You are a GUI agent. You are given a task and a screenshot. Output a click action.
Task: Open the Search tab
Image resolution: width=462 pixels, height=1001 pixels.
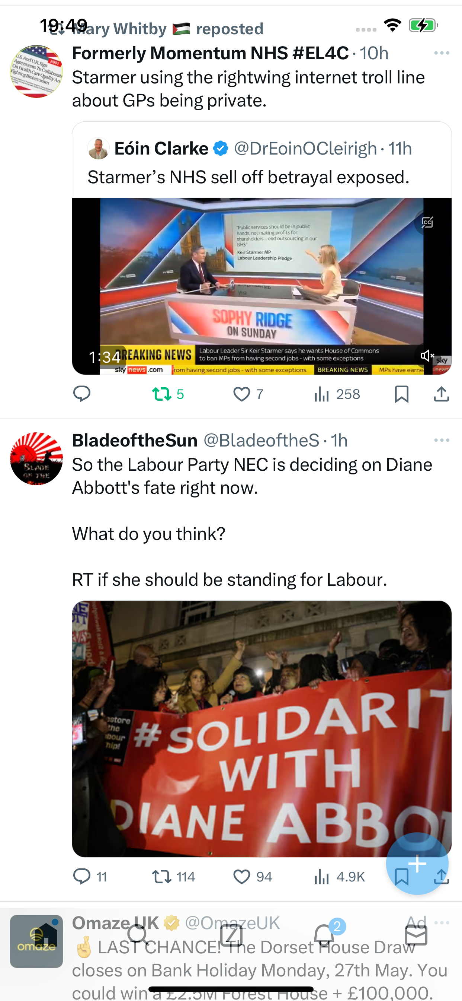138,935
